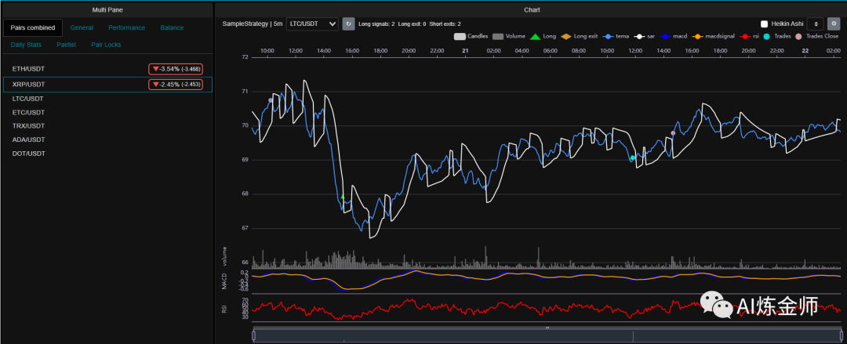847x344 pixels.
Task: Open the dropdown next to Heikin Ashi
Action: click(815, 24)
